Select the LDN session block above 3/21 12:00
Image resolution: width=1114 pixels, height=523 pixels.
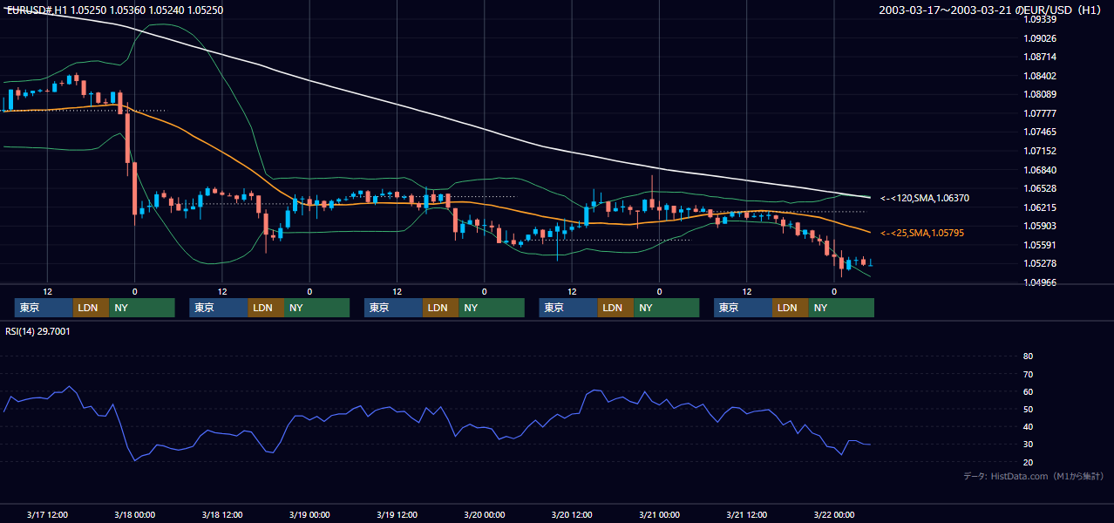tap(790, 308)
